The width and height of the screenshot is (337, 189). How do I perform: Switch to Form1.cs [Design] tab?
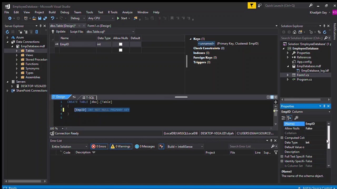[99, 26]
